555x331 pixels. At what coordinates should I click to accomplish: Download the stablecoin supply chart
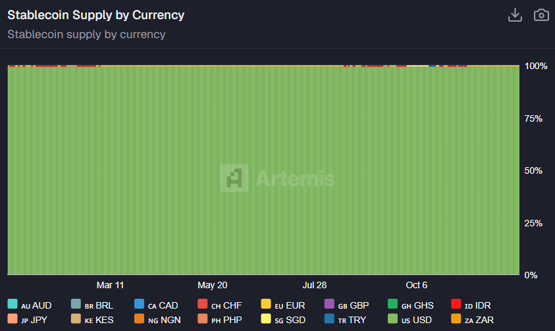click(515, 15)
